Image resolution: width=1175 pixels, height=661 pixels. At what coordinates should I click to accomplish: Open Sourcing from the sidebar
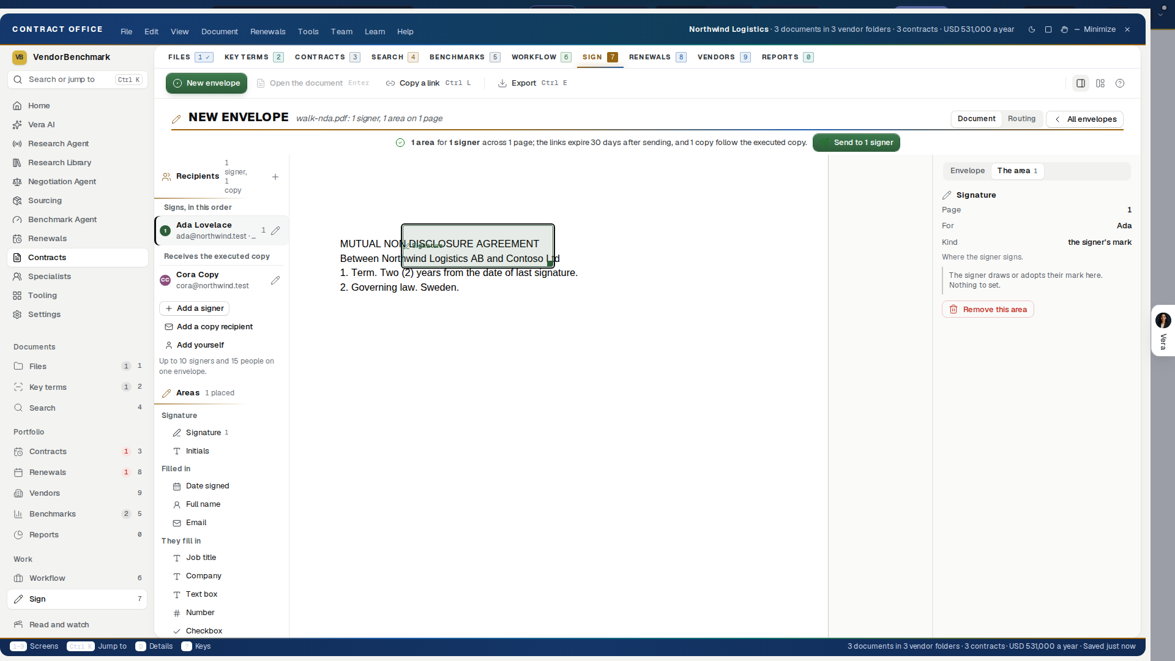point(78,201)
